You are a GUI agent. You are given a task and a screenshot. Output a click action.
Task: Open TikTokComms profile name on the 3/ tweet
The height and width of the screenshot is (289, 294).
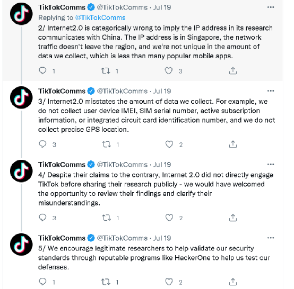62,91
